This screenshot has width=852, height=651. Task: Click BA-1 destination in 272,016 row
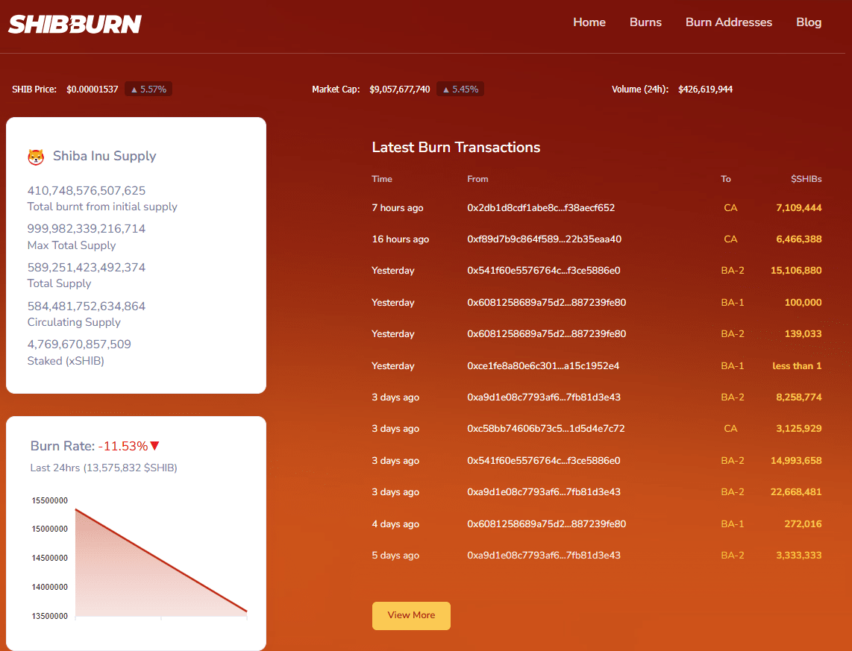pos(733,524)
